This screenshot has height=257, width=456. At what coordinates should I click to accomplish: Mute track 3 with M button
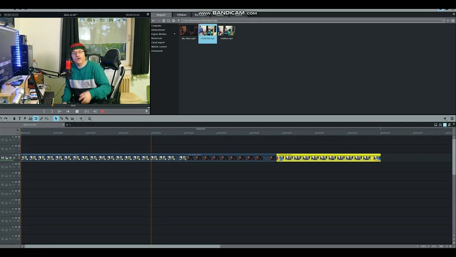[2, 158]
